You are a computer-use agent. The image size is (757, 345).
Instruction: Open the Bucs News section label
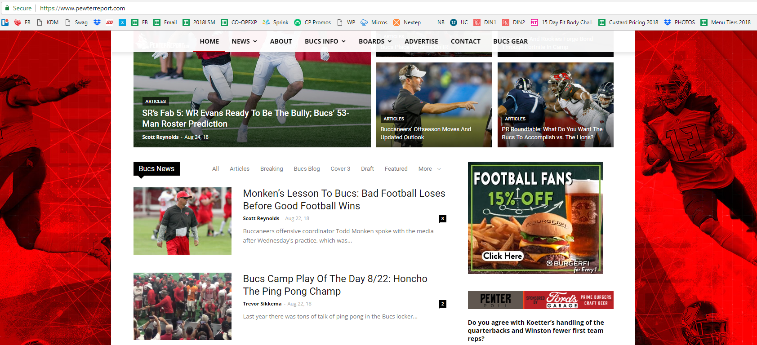(156, 168)
